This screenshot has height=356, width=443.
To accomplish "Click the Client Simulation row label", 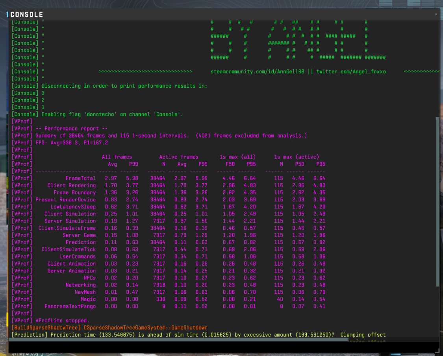I will pos(70,214).
